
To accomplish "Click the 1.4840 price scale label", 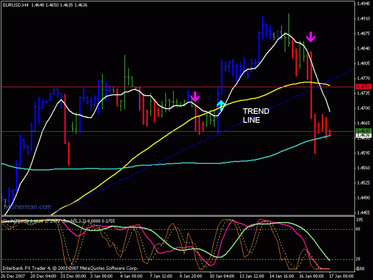I will tap(363, 48).
